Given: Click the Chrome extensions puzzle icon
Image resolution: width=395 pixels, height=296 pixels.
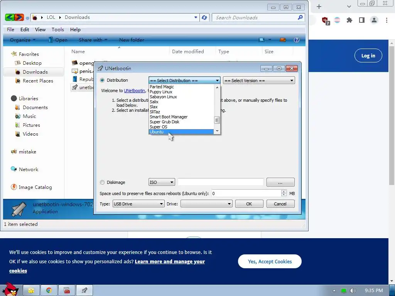Looking at the screenshot, I should click(x=349, y=20).
